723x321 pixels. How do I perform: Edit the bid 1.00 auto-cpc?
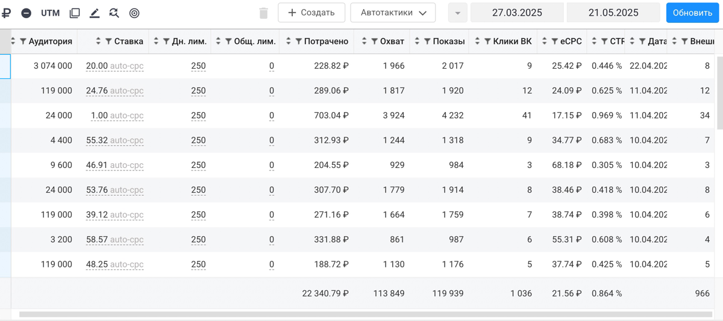coord(117,116)
